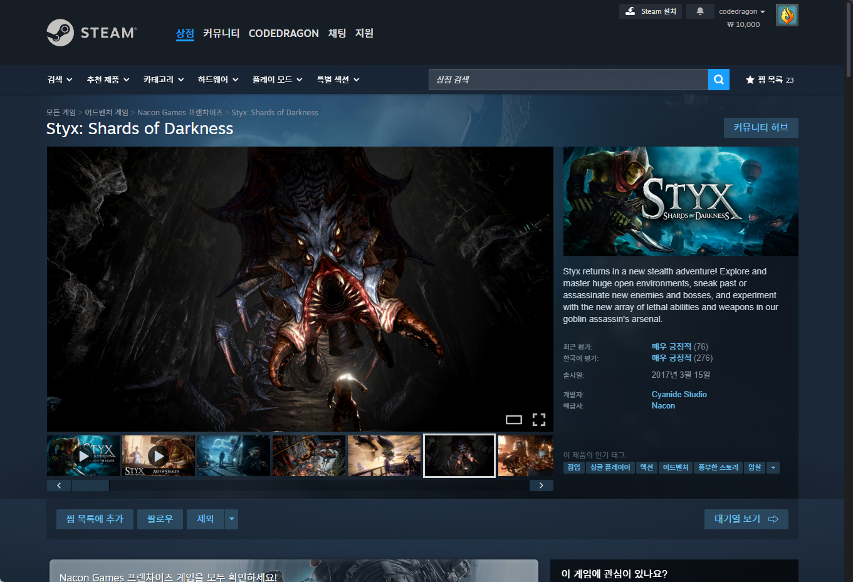Open the CODEDRAGON profile tab
Screen dimensions: 853x582
tap(284, 33)
